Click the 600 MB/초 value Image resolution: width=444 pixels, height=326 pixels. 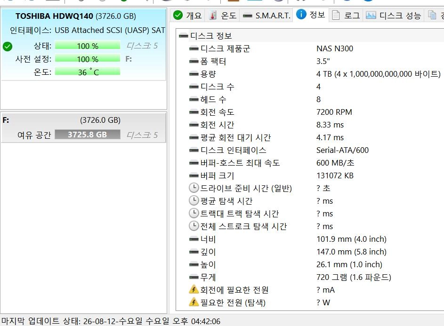pos(335,163)
